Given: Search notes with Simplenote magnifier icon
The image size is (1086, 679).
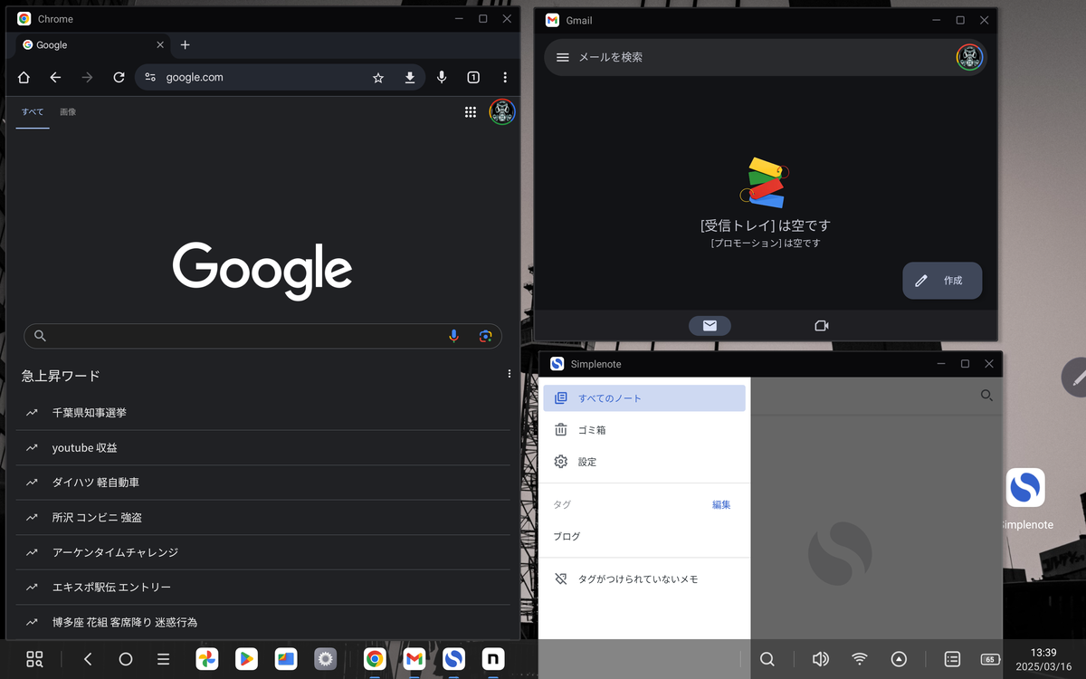Looking at the screenshot, I should click(x=986, y=396).
